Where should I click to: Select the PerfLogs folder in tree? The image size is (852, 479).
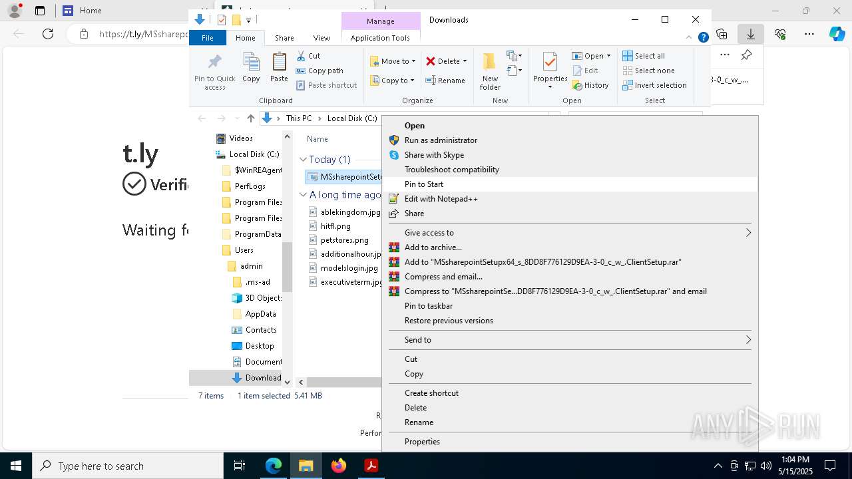[x=250, y=186]
